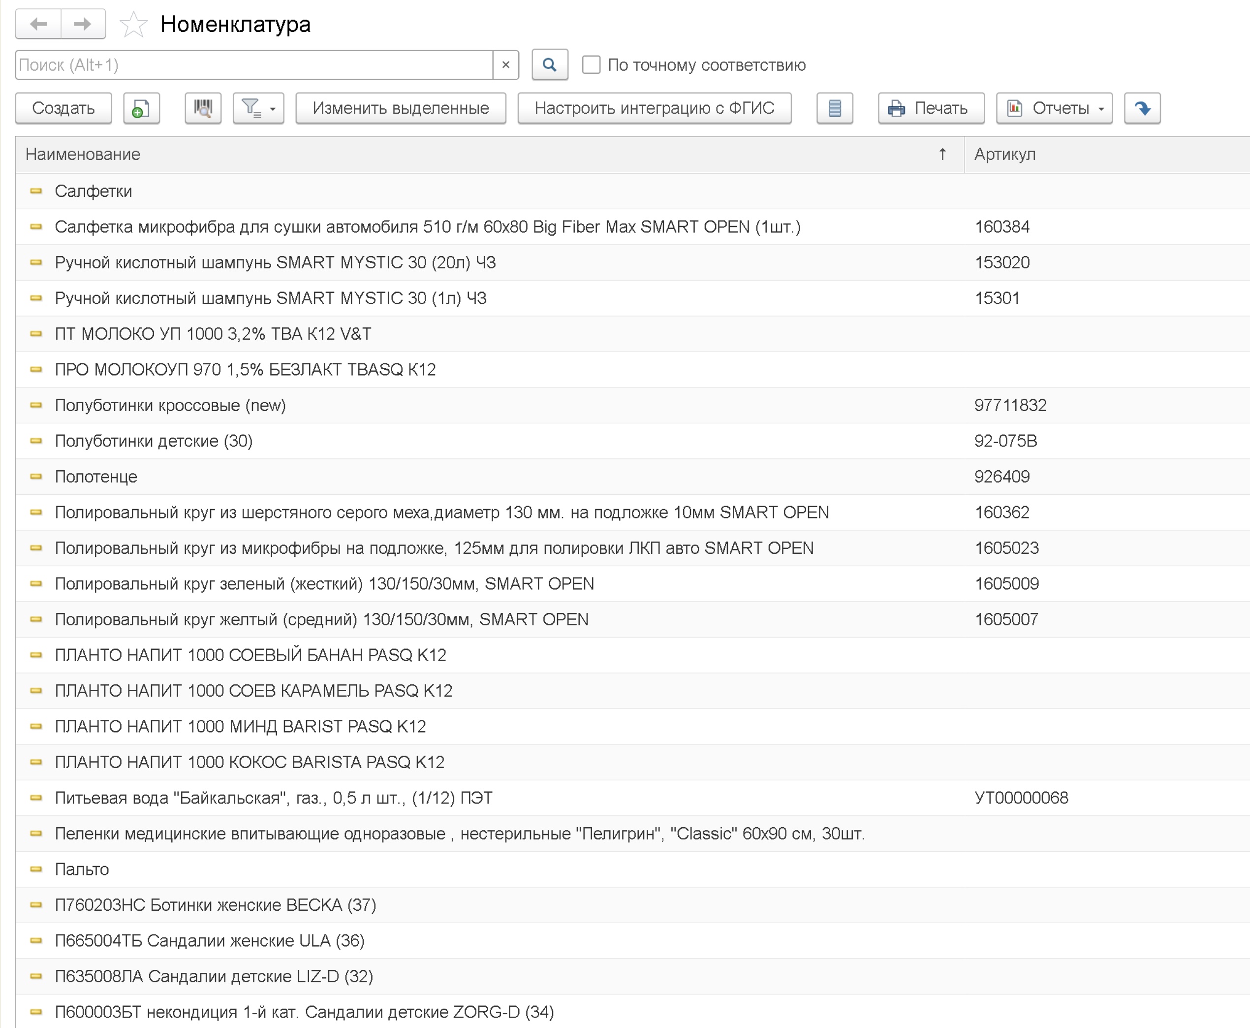
Task: Click the magnifier search button
Action: click(550, 64)
